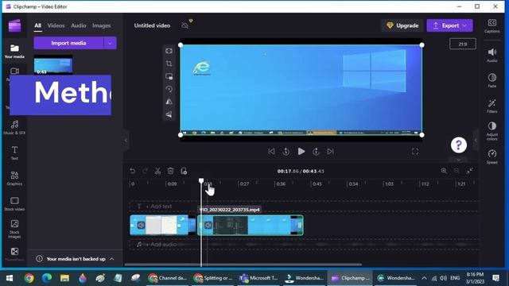This screenshot has width=509, height=286.
Task: Click Add audio on timeline track
Action: point(161,245)
